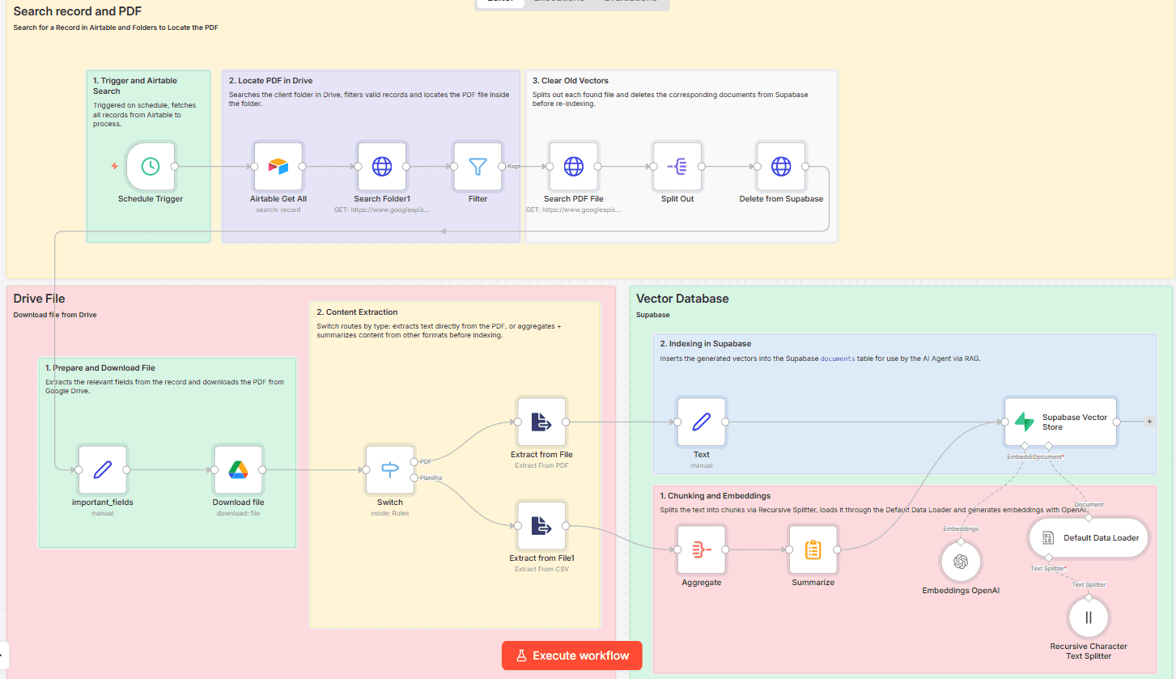Click the 'Vector Database' sticky title

(682, 299)
